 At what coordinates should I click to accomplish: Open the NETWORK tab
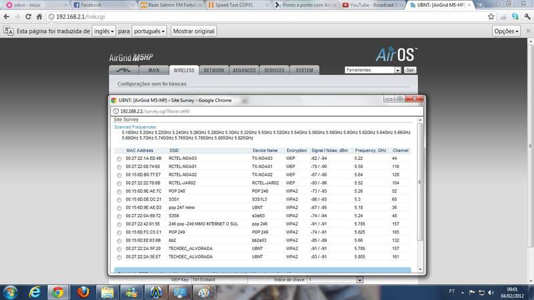(x=214, y=70)
